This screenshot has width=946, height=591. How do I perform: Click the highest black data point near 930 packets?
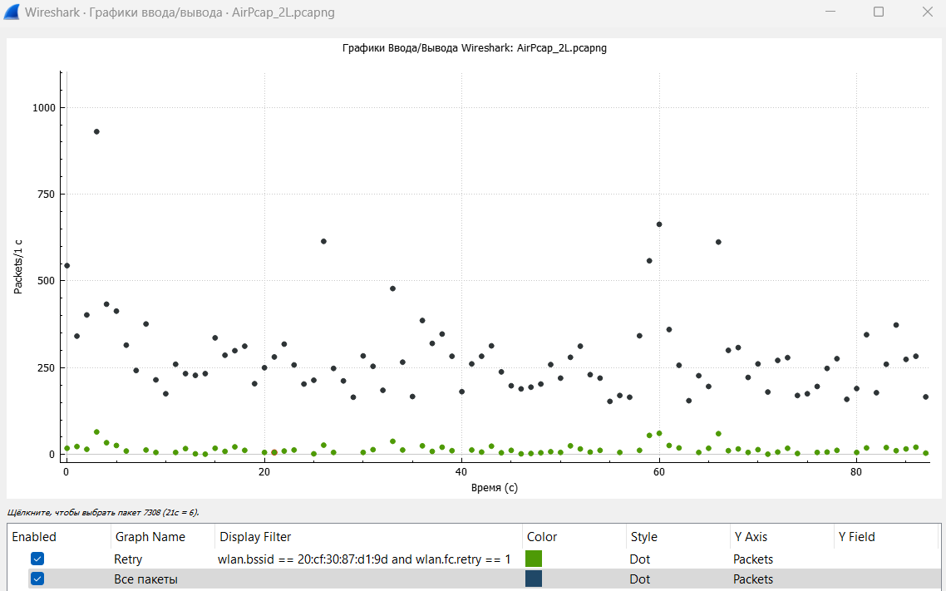(x=96, y=131)
